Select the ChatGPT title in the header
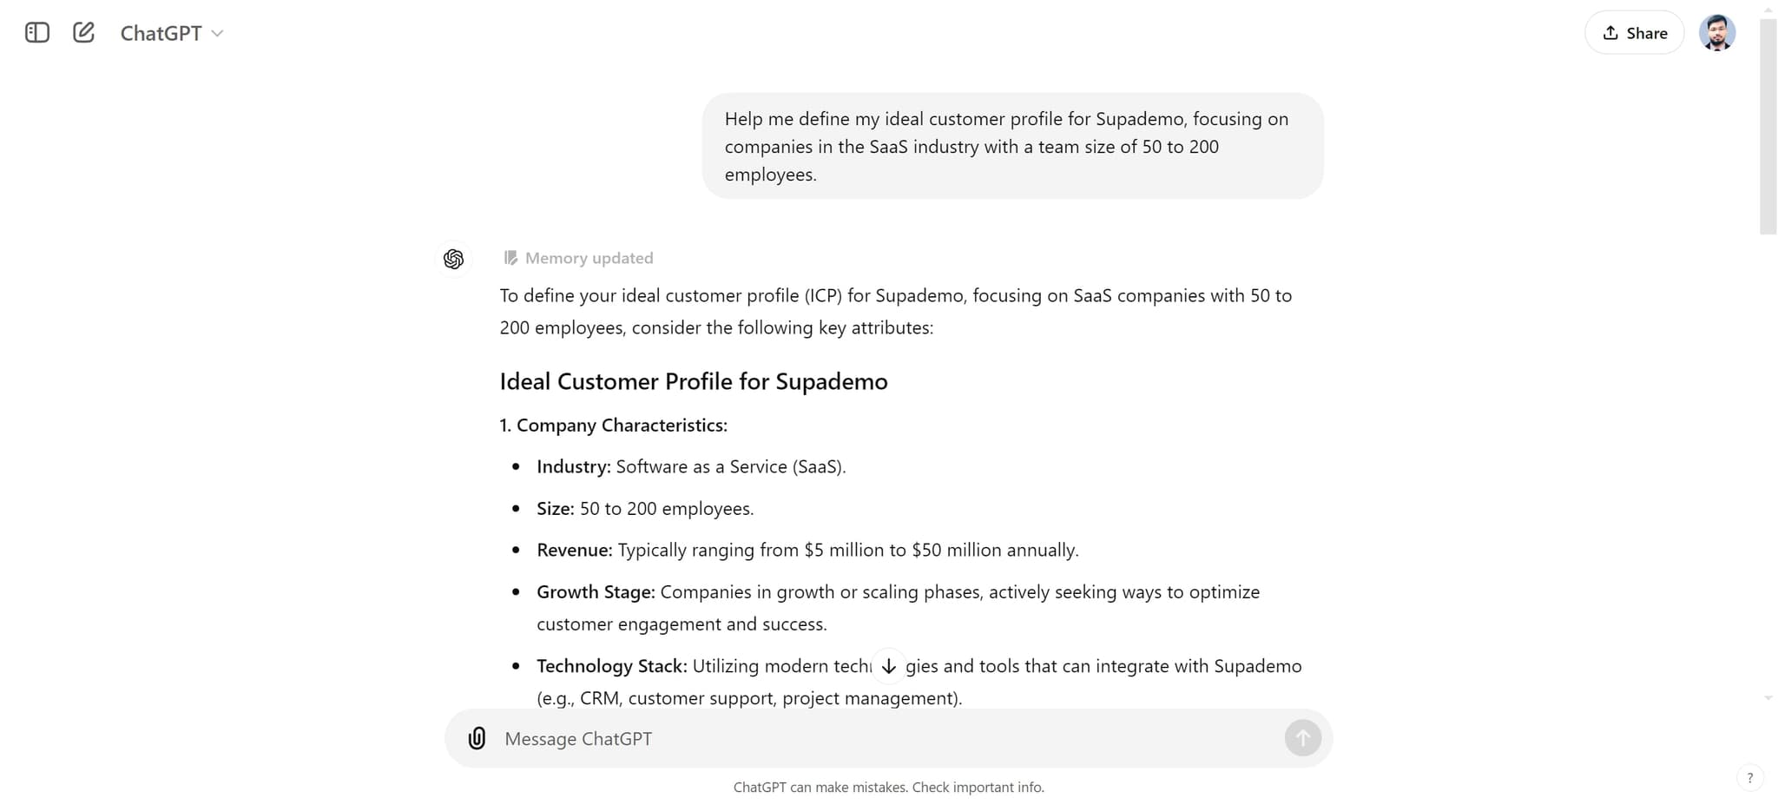The width and height of the screenshot is (1778, 805). pyautogui.click(x=160, y=33)
